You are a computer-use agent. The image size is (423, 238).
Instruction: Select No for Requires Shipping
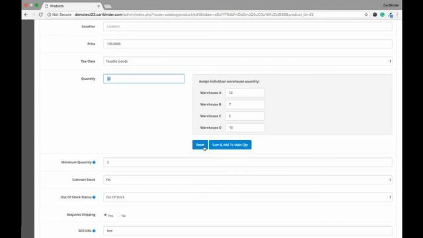pos(118,215)
